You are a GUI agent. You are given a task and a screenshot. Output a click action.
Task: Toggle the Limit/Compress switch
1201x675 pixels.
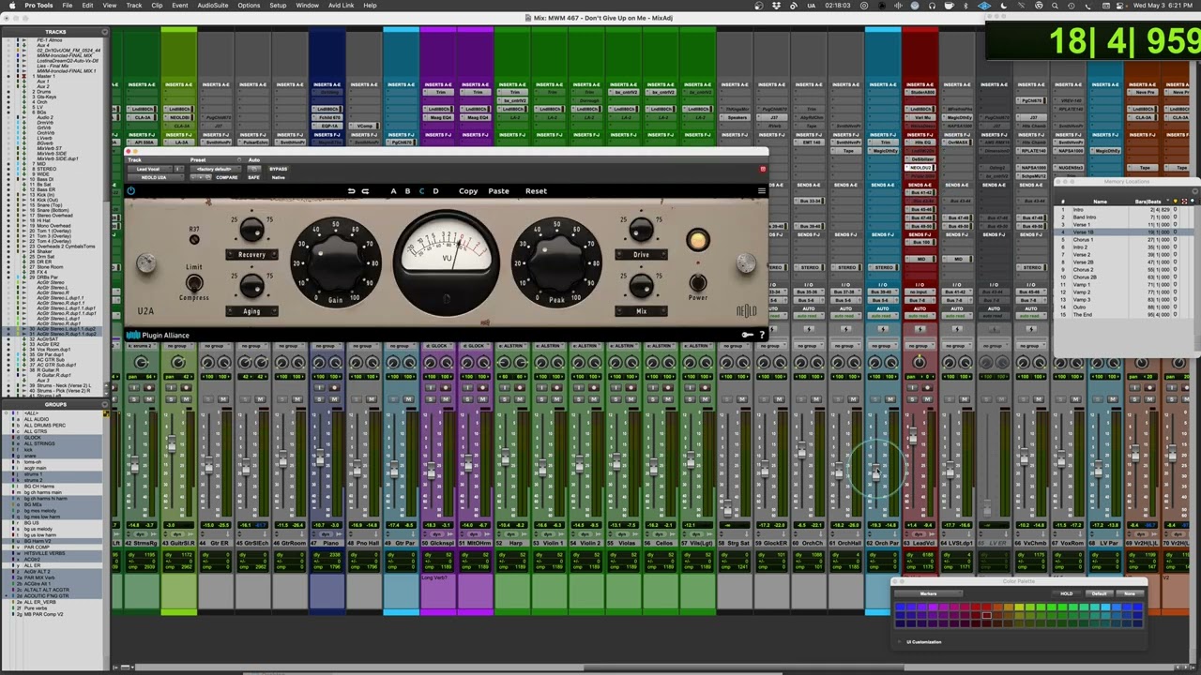[194, 282]
